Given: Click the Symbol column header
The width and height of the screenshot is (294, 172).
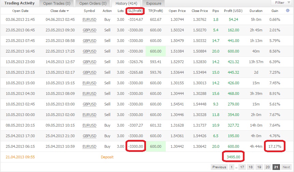Looking at the screenshot, I should 89,11.
